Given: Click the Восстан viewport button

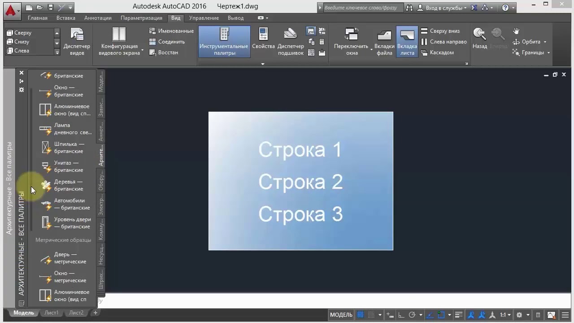Looking at the screenshot, I should (x=164, y=52).
